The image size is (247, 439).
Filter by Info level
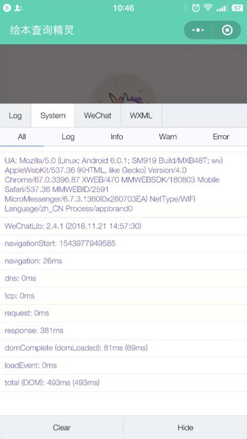coord(117,137)
